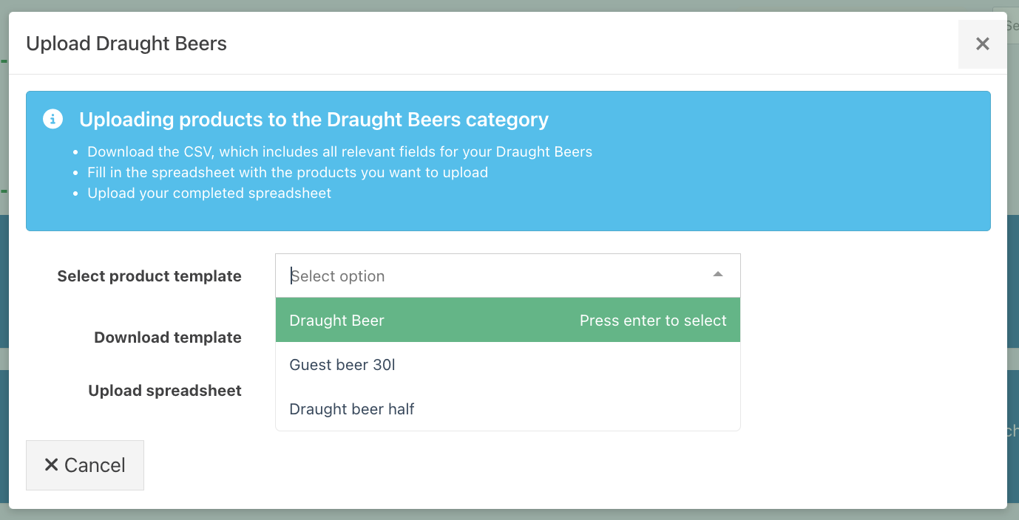Click the info circle icon in banner
1019x520 pixels.
click(53, 119)
